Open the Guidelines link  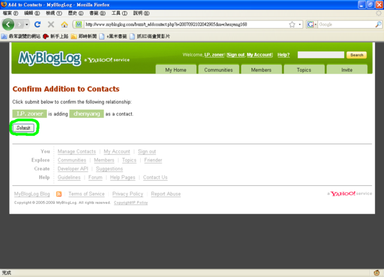coord(69,177)
